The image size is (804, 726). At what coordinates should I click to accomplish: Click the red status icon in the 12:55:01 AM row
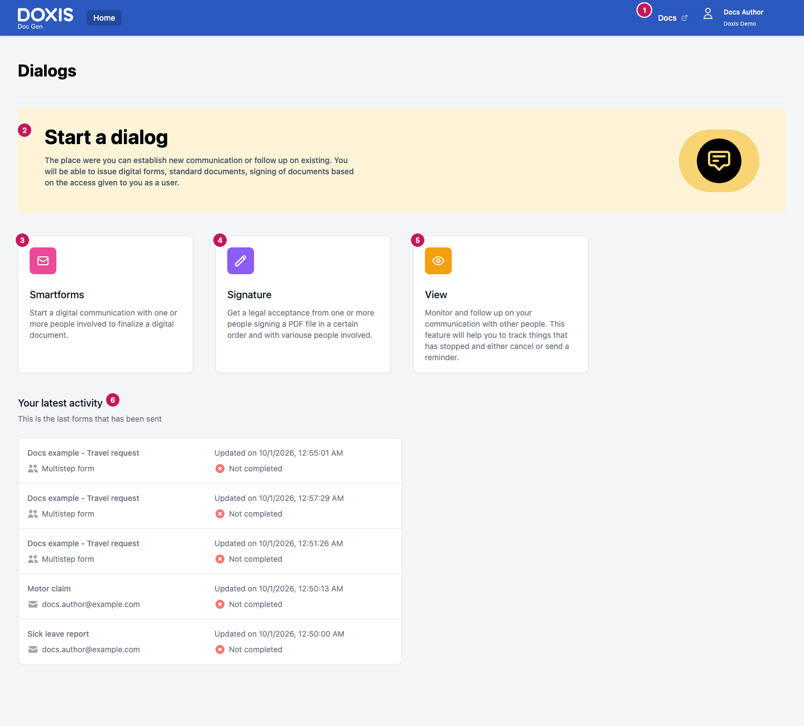point(220,469)
